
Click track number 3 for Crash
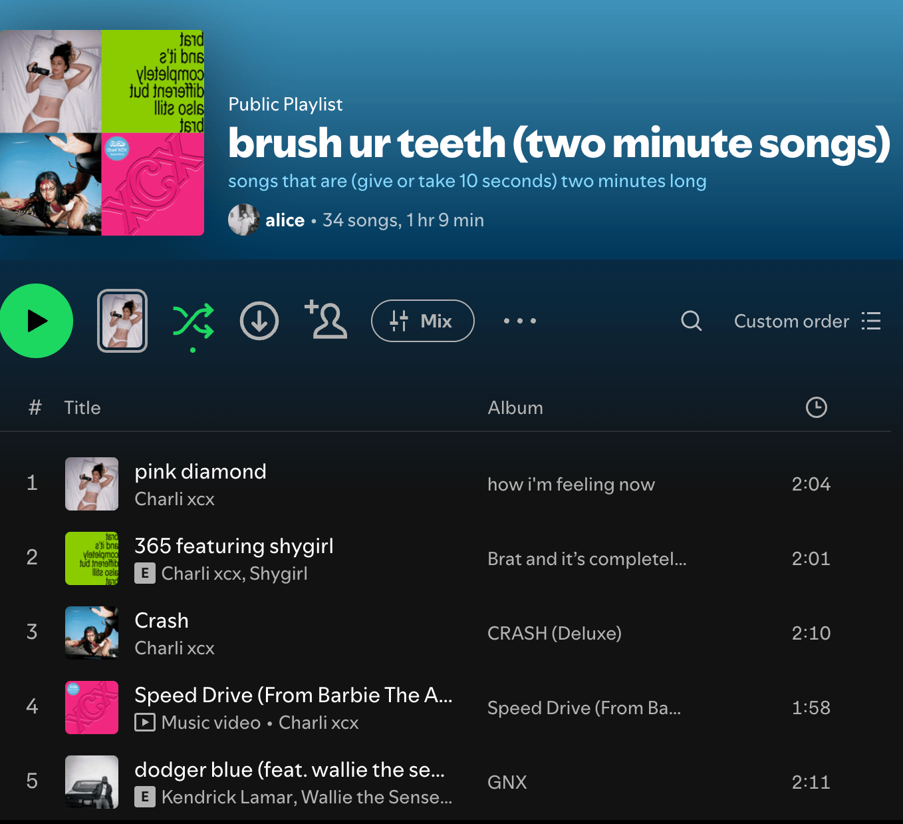32,632
